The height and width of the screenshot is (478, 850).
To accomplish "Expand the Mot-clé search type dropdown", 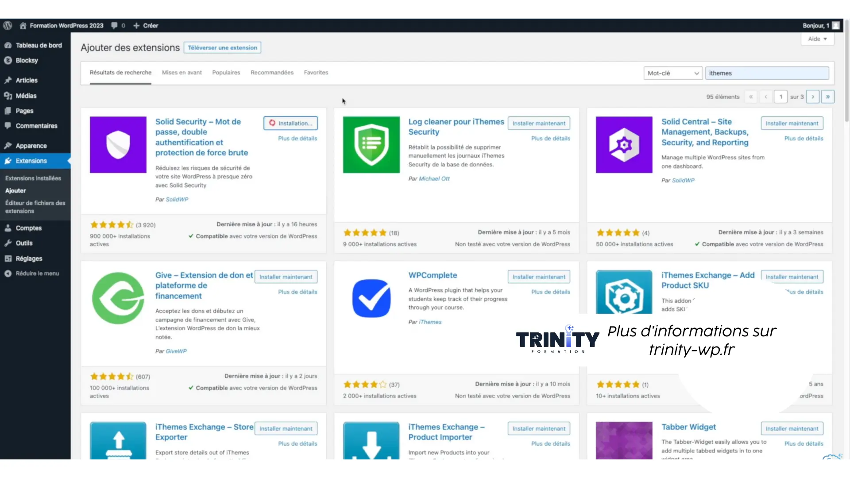I will pyautogui.click(x=672, y=73).
